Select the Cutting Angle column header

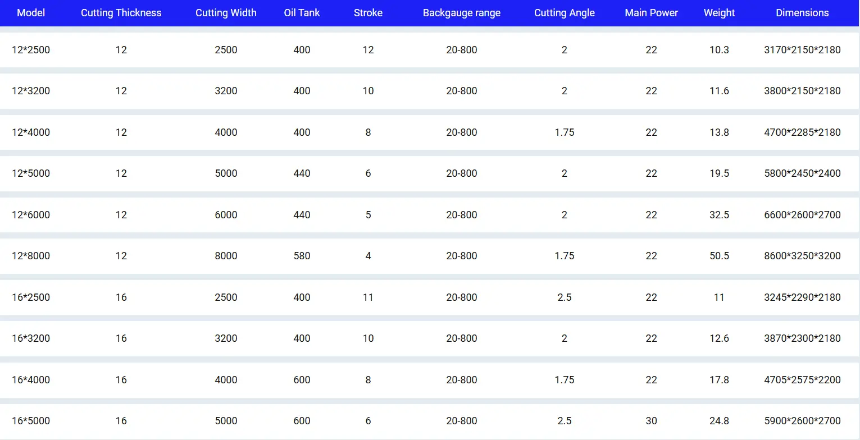coord(564,13)
